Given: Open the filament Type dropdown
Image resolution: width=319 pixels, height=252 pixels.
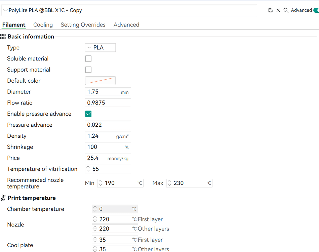Looking at the screenshot, I should (x=100, y=48).
